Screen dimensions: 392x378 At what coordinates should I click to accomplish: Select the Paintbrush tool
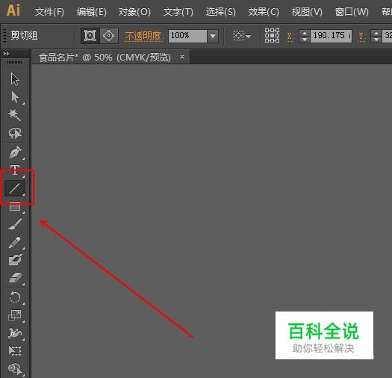(15, 224)
